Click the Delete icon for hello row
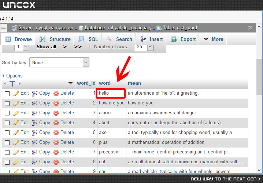Viewport: 263px width, 183px height. [56, 94]
